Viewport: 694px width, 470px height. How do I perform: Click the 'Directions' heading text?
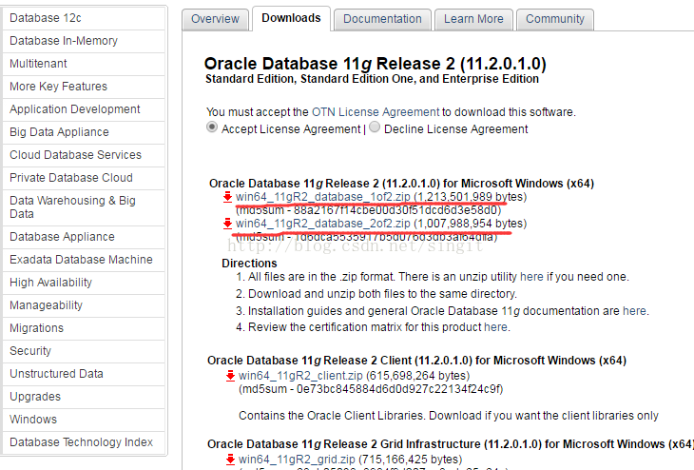[249, 264]
